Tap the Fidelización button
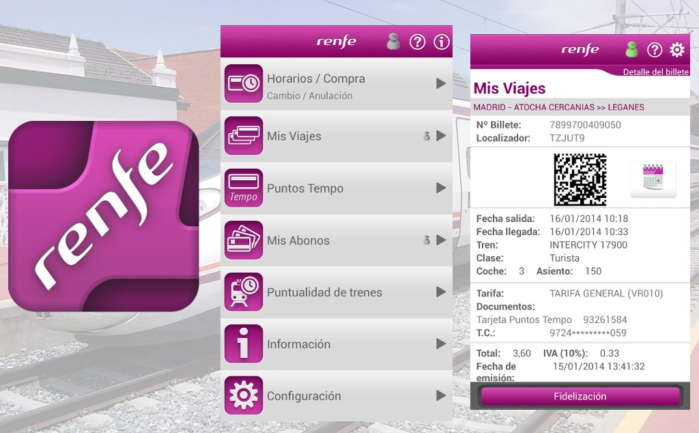 pos(580,396)
